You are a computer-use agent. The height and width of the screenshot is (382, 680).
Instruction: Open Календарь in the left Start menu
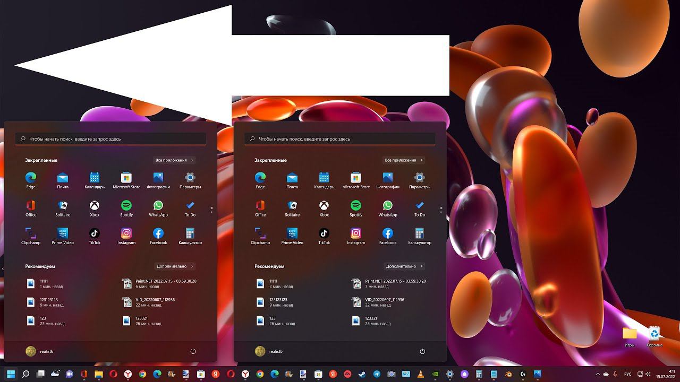click(95, 180)
